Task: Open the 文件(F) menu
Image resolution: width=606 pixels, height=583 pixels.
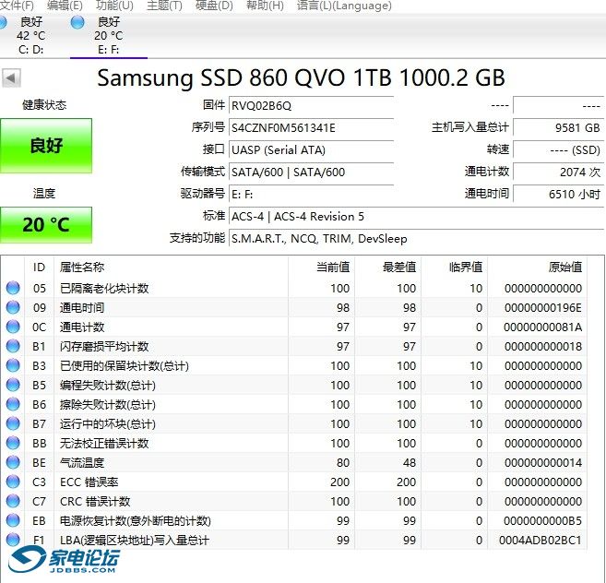Action: tap(17, 6)
